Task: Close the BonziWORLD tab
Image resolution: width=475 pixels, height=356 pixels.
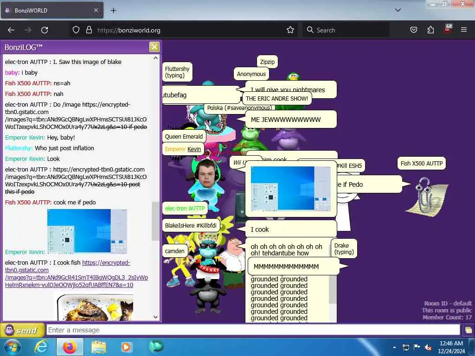Action: [96, 10]
